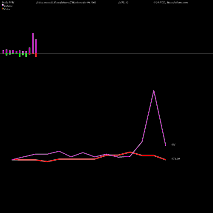Viewport: 213px width, 213px height.
Task: Click the '0M' volume value label
Action: click(x=173, y=144)
